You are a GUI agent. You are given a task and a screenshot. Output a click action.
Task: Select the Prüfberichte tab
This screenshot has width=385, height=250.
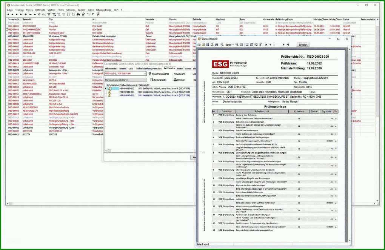[x=169, y=69]
